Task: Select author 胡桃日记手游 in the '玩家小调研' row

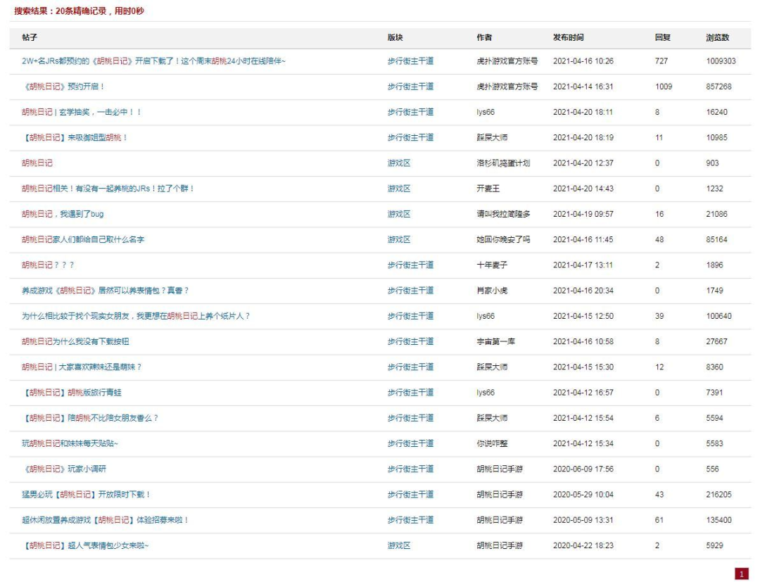Action: (x=500, y=469)
